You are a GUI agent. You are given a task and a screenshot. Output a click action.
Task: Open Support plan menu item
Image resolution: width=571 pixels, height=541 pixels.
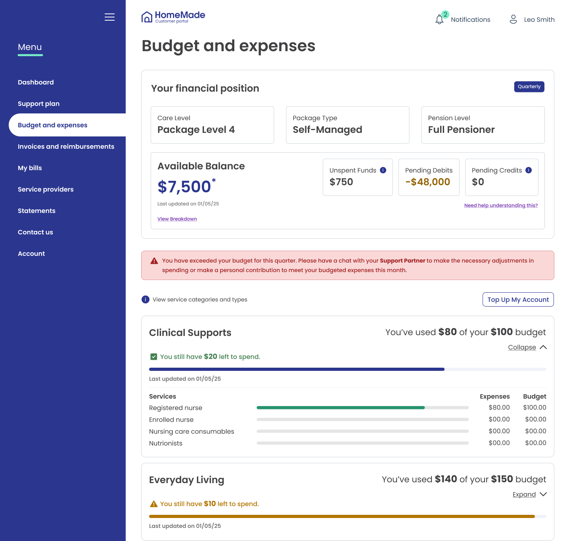38,104
